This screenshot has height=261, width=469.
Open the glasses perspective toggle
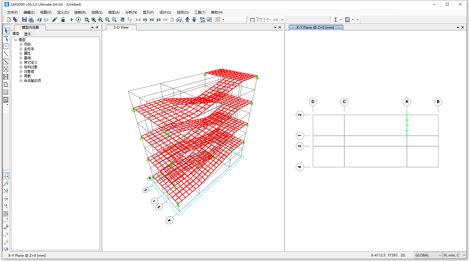179,20
